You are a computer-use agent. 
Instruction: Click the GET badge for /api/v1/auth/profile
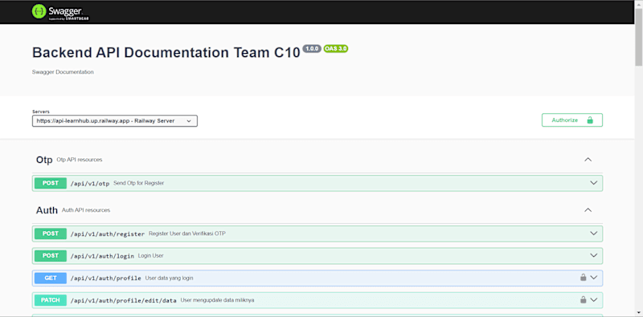point(51,278)
